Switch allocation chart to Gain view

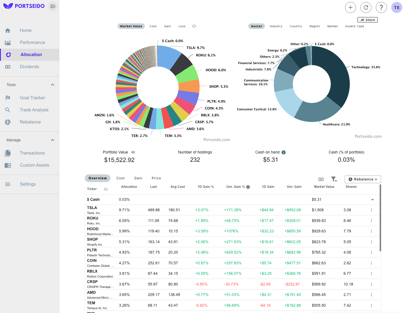(x=167, y=26)
